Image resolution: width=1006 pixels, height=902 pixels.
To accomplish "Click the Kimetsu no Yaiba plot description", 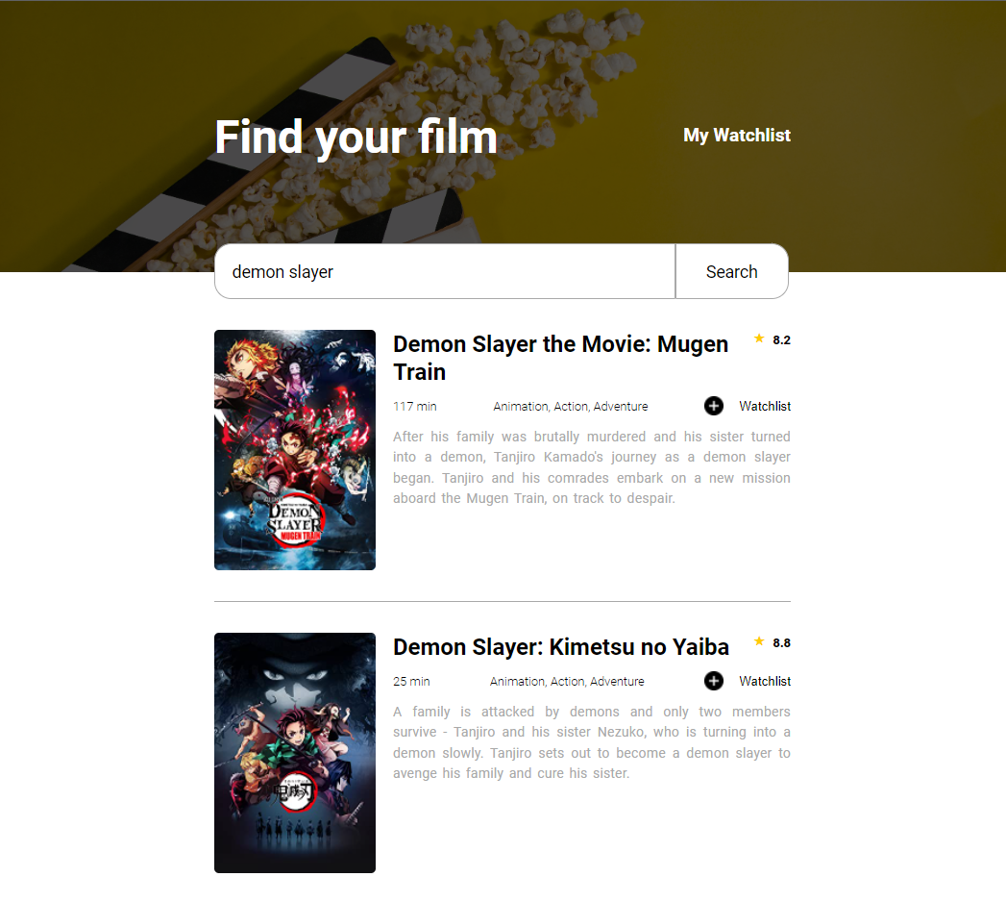I will coord(592,742).
